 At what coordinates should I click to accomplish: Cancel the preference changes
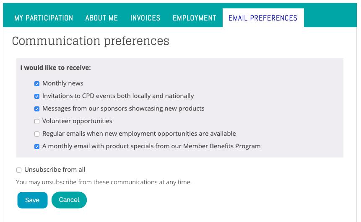click(69, 200)
